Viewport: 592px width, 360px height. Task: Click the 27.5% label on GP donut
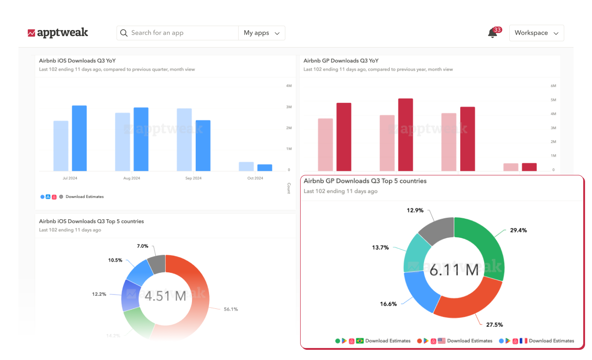[494, 324]
